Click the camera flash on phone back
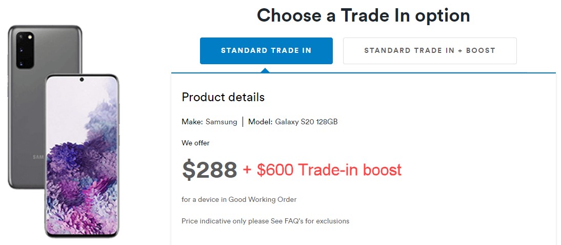This screenshot has height=245, width=561. coord(29,37)
